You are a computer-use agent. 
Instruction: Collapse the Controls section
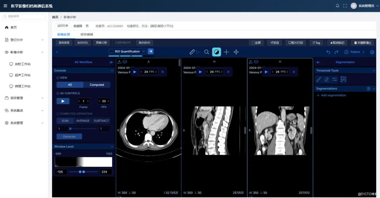point(112,71)
